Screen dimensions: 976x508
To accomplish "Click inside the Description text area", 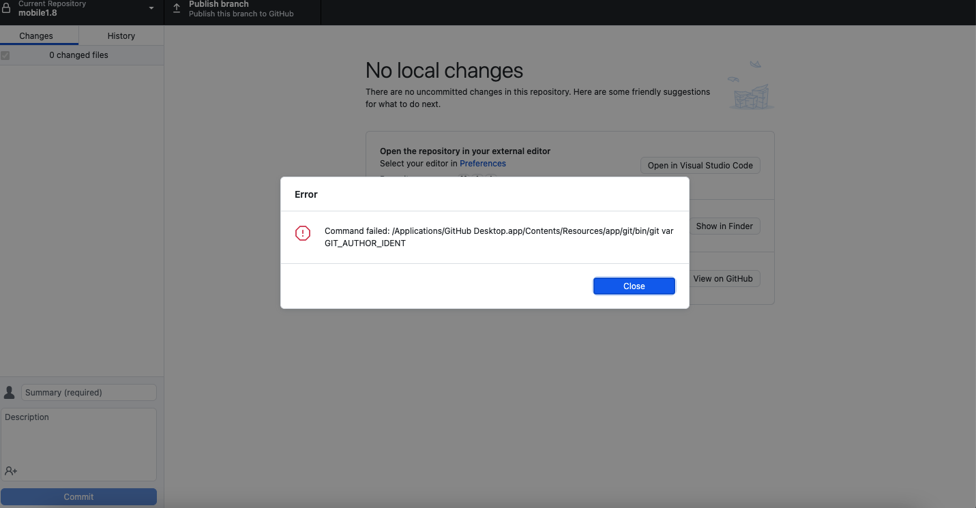I will (78, 440).
